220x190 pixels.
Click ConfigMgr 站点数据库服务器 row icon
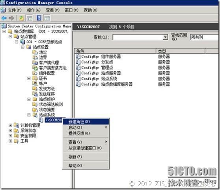[78, 84]
